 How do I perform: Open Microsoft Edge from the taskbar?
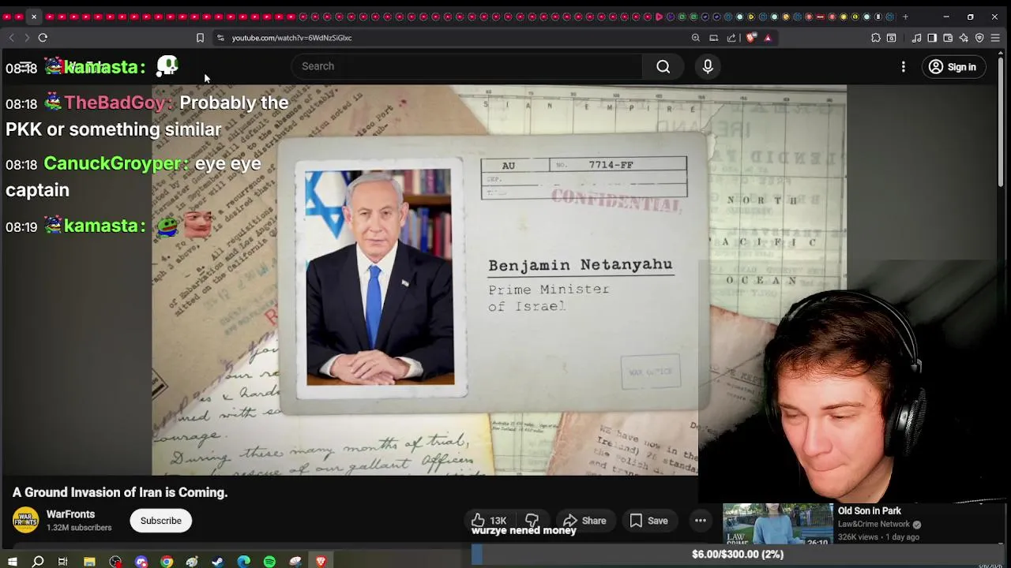(243, 562)
